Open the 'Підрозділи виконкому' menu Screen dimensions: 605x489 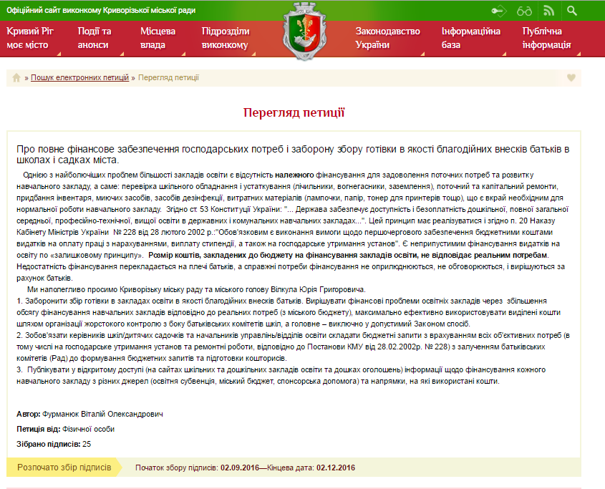click(x=226, y=38)
